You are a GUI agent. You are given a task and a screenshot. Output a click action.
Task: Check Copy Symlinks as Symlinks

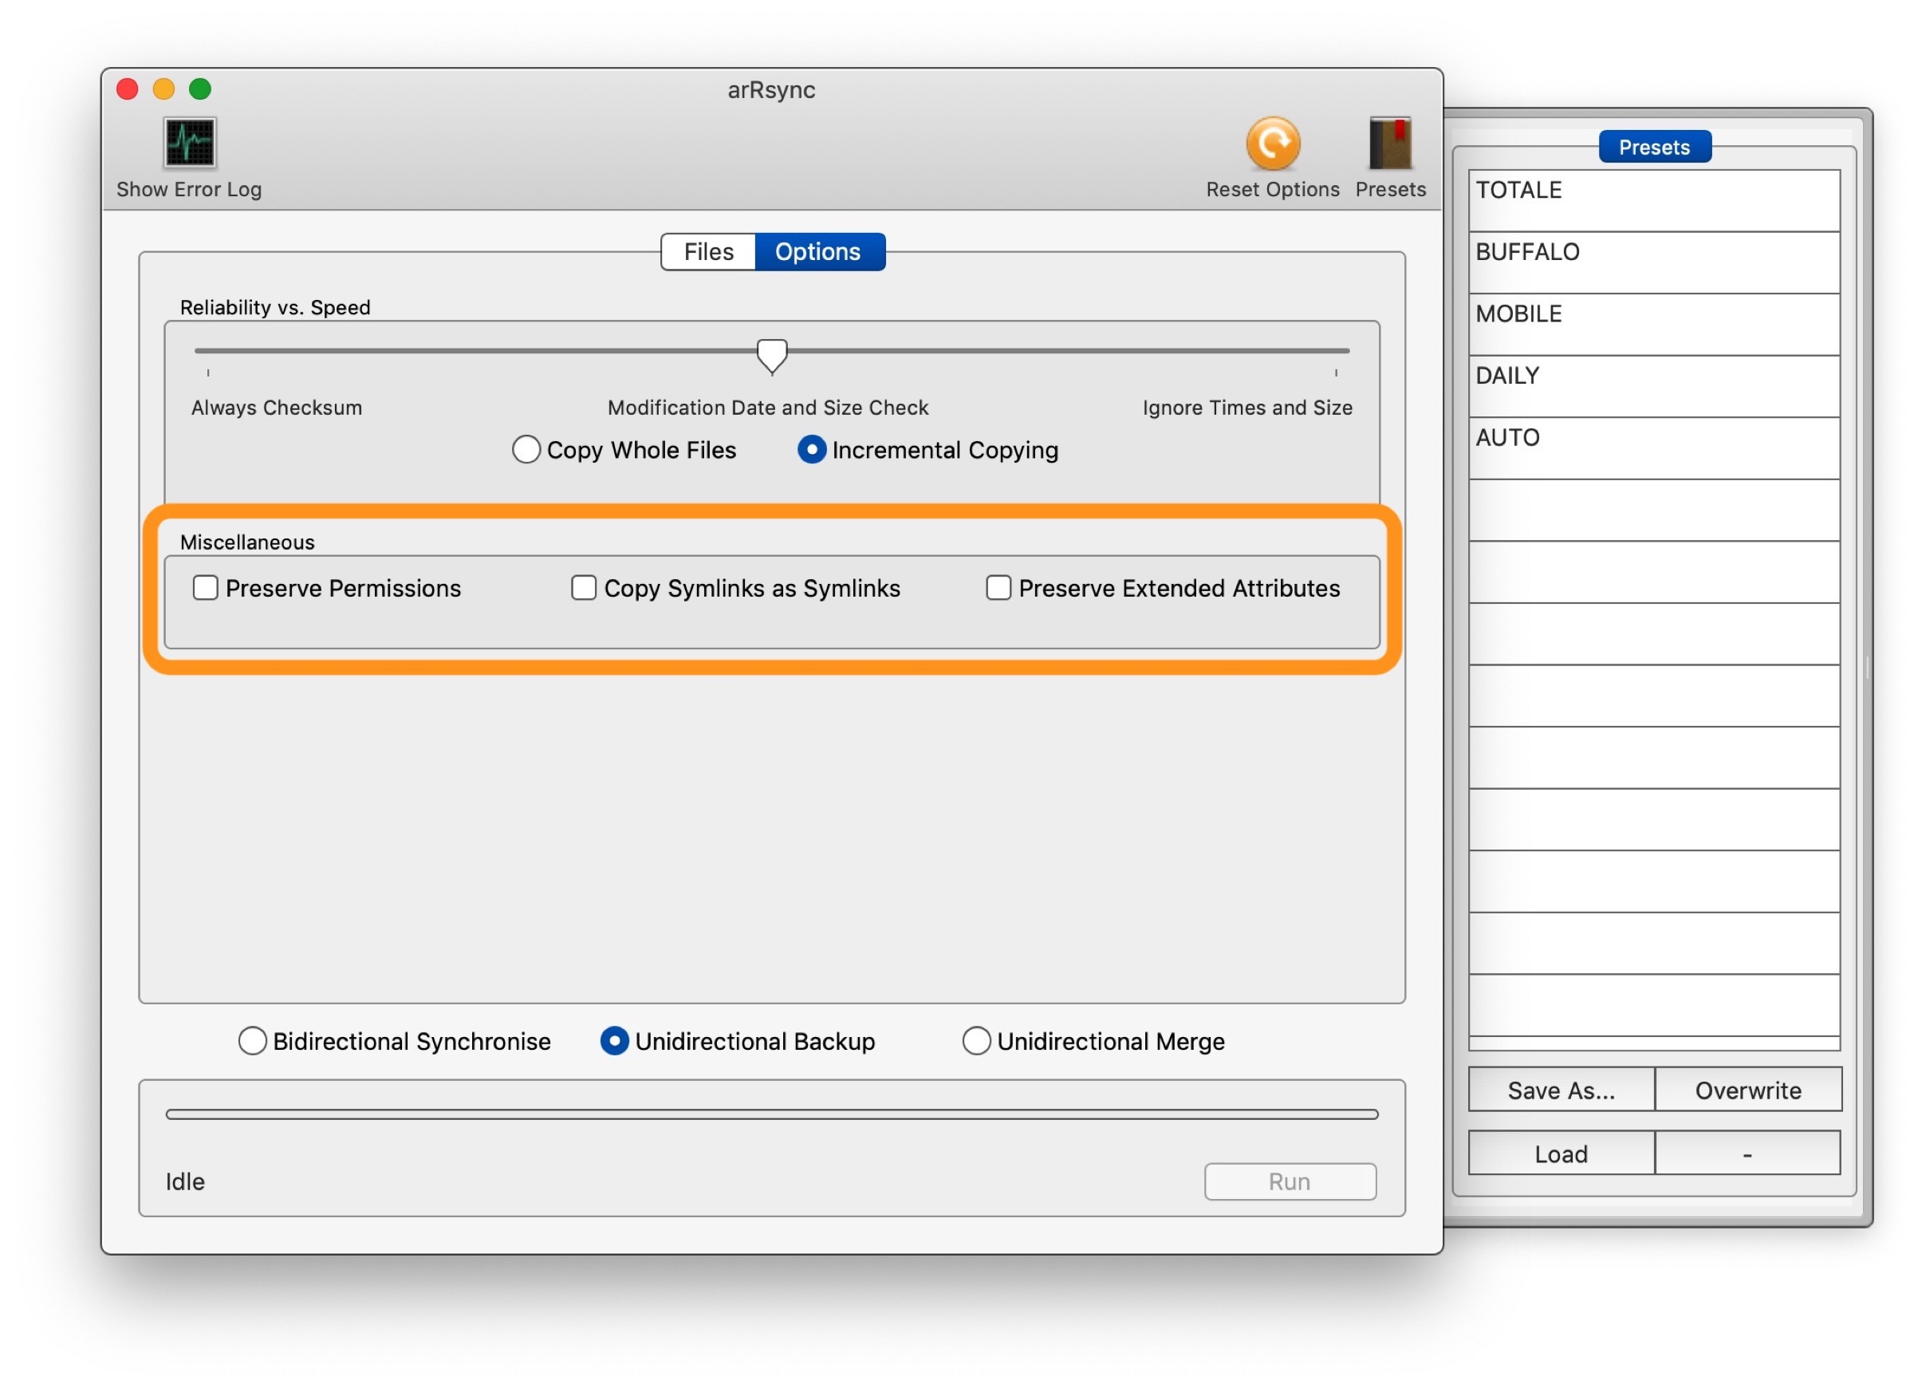584,588
